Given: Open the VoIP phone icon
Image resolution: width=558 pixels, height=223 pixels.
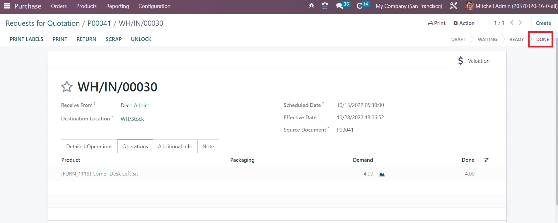Looking at the screenshot, I should pyautogui.click(x=325, y=6).
